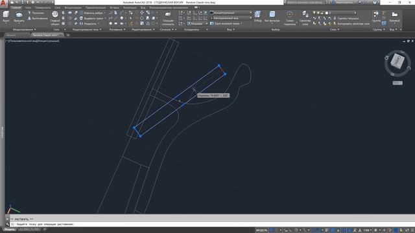Toggle the grid display in status bar
The height and width of the screenshot is (233, 415).
[271, 230]
